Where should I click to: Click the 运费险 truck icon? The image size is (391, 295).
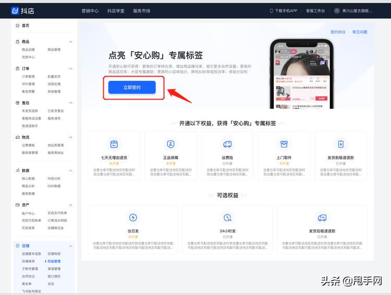pos(227,144)
